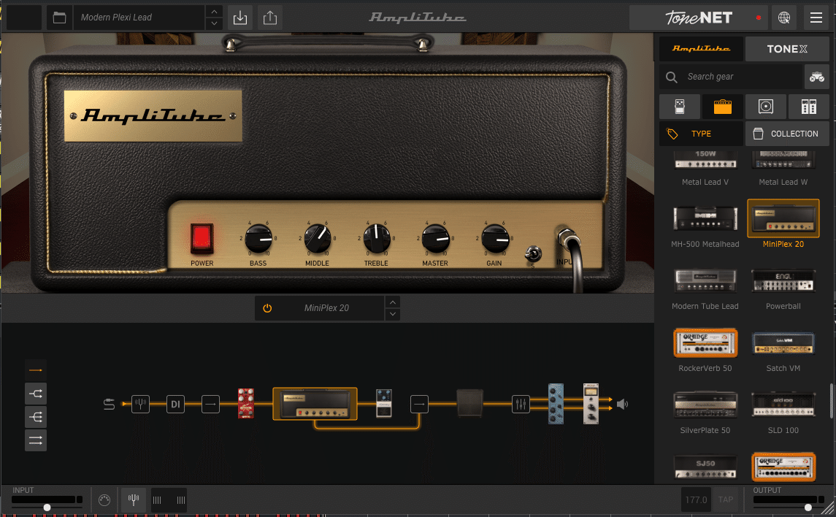Switch to the AmpliTube gear tab
Image resolution: width=836 pixels, height=517 pixels.
point(701,48)
